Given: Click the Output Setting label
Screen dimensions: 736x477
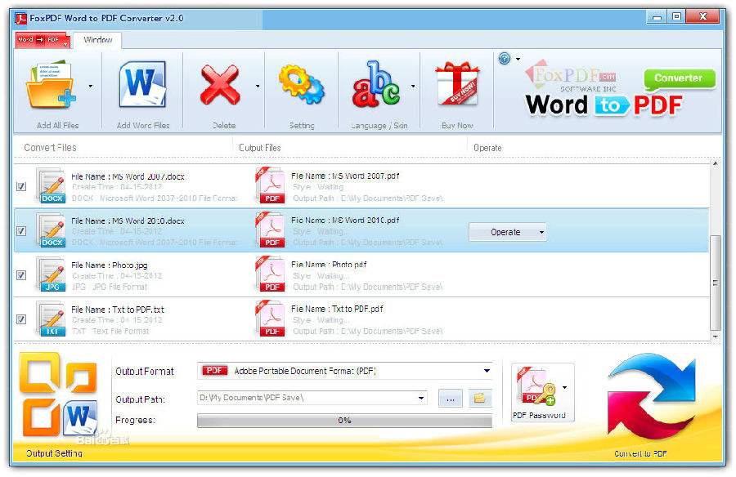Looking at the screenshot, I should coord(54,453).
